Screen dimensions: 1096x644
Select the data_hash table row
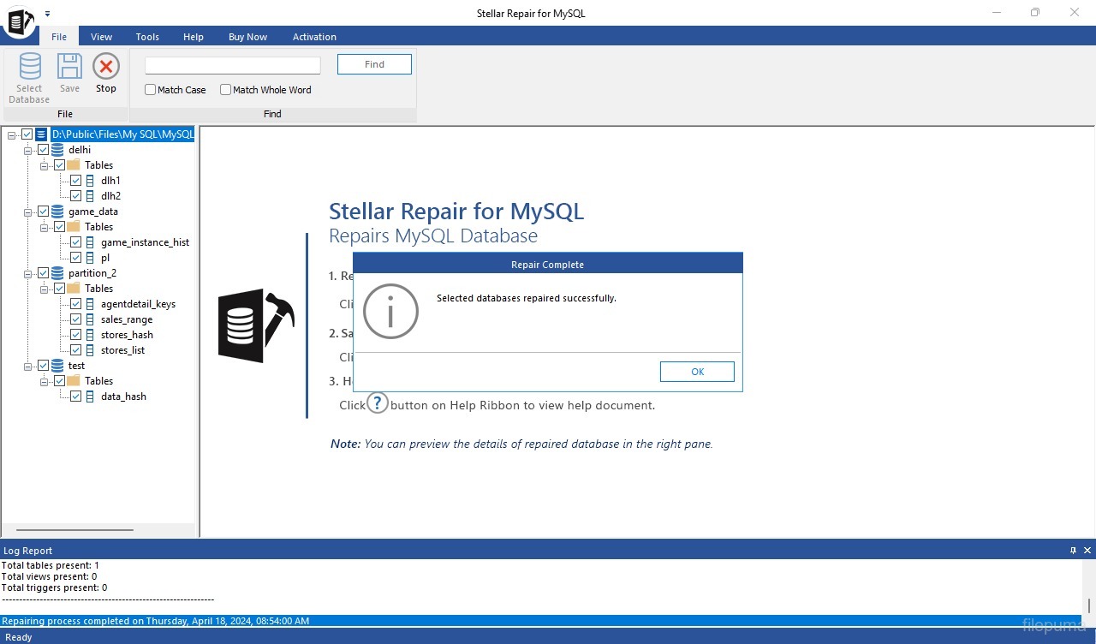(123, 397)
